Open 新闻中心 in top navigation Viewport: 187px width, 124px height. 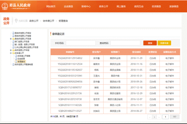pos(86,6)
